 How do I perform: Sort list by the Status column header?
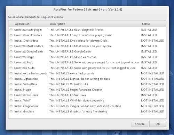(x=153, y=24)
